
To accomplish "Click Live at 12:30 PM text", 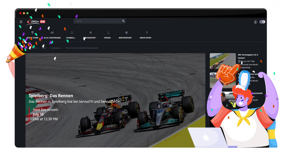I will click(45, 119).
